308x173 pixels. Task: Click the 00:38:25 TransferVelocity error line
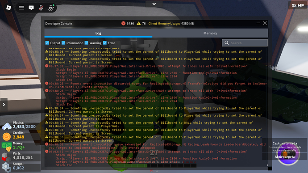158,85
